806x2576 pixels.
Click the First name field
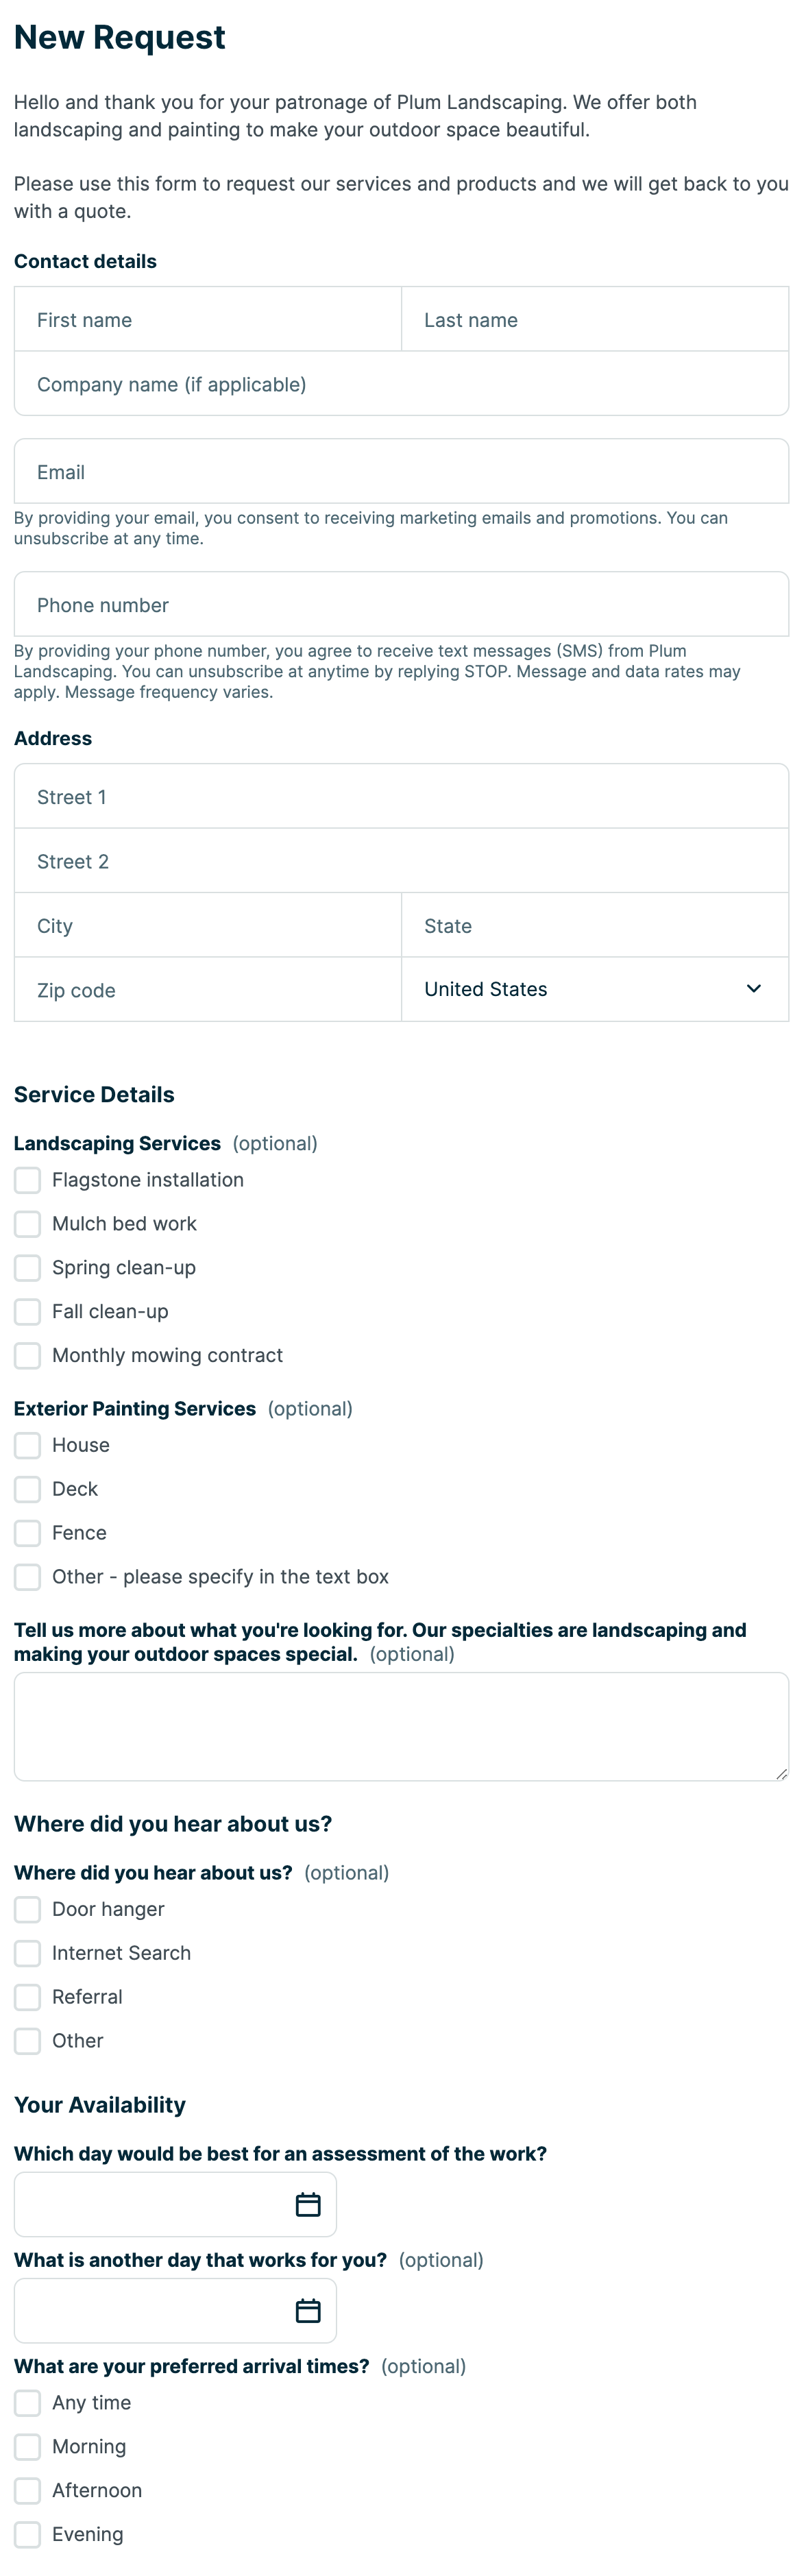click(208, 320)
